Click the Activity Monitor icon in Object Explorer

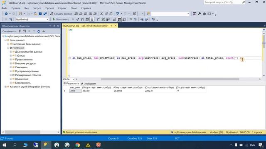44,31
